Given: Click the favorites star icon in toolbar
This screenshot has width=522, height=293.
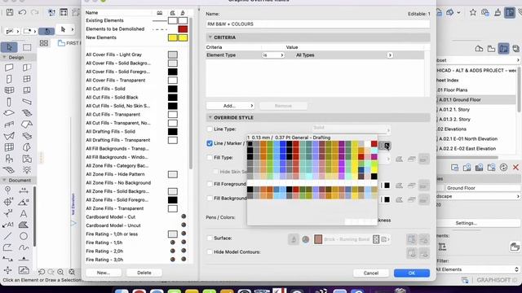Looking at the screenshot, I should coord(473,13).
